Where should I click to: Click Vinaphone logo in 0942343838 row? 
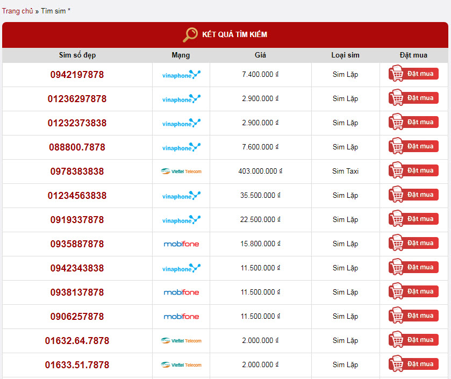(181, 268)
